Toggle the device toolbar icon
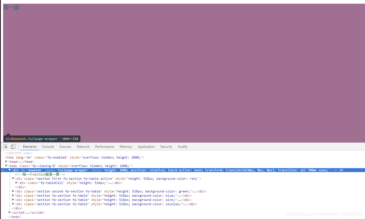Image resolution: width=365 pixels, height=219 pixels. coord(13,146)
